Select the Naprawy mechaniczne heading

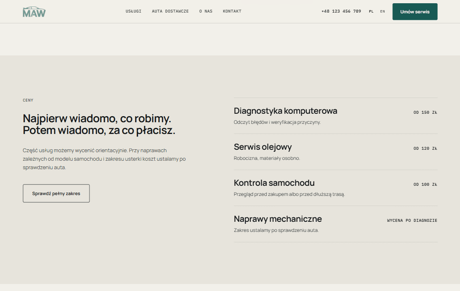pos(278,219)
